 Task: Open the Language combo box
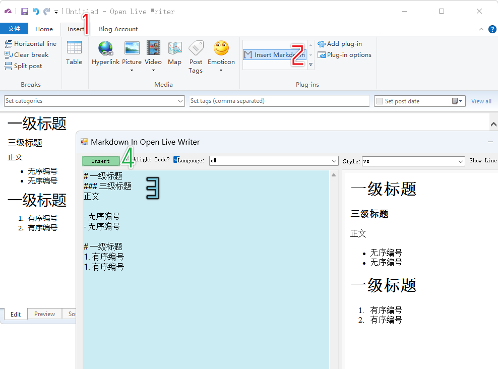tap(274, 161)
